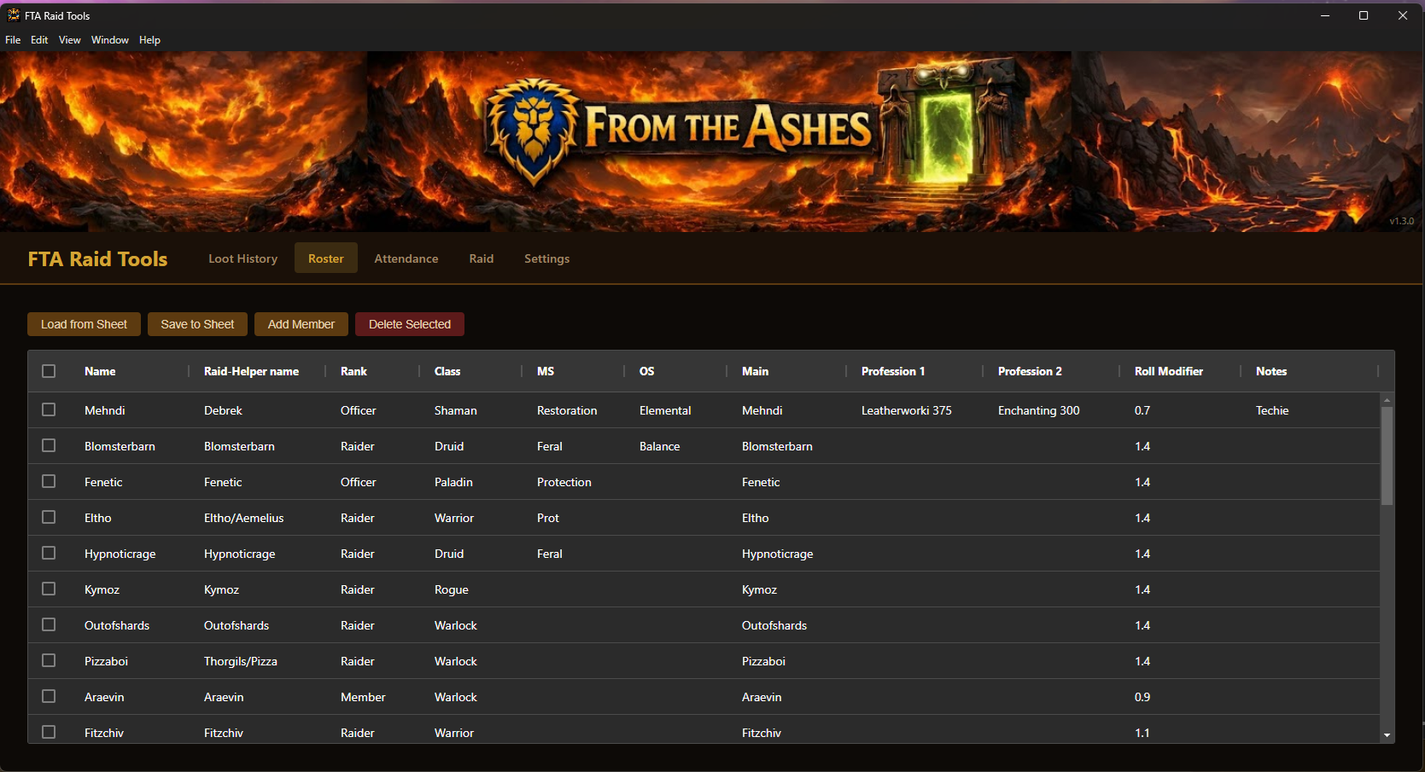Open the Edit menu

(39, 40)
